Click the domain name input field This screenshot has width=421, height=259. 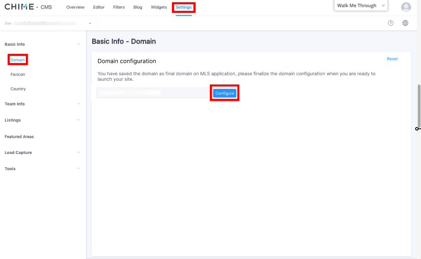tap(153, 93)
